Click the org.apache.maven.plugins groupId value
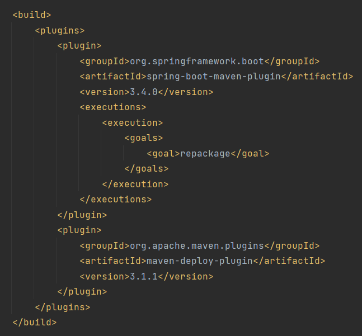 pos(197,246)
